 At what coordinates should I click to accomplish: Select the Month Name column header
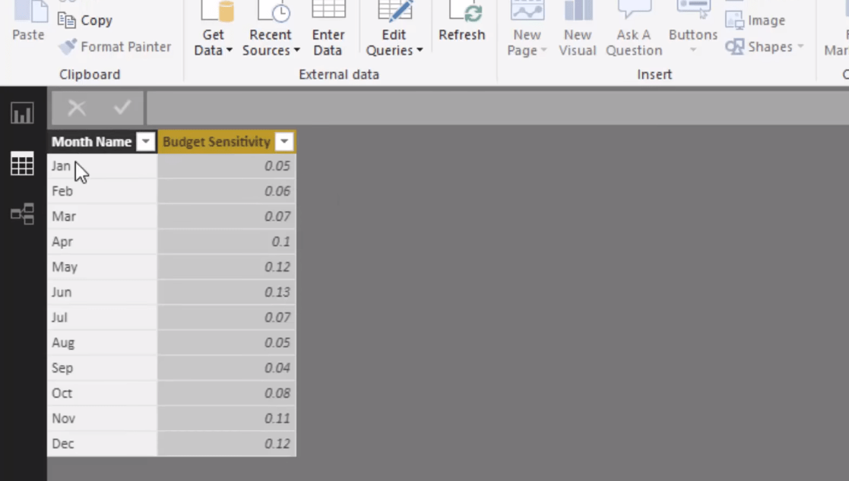91,142
